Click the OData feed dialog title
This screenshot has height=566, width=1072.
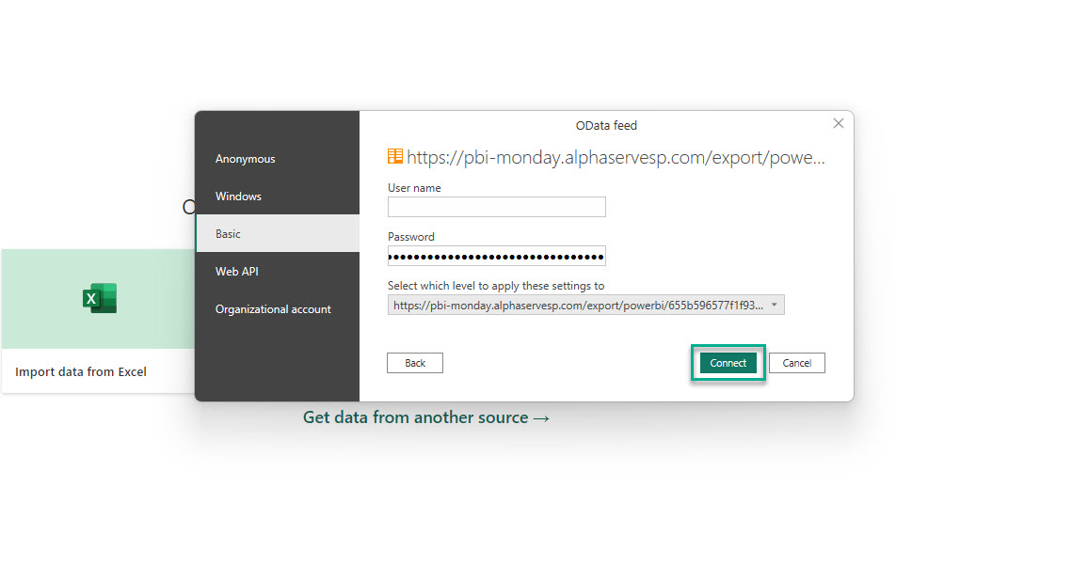coord(606,125)
